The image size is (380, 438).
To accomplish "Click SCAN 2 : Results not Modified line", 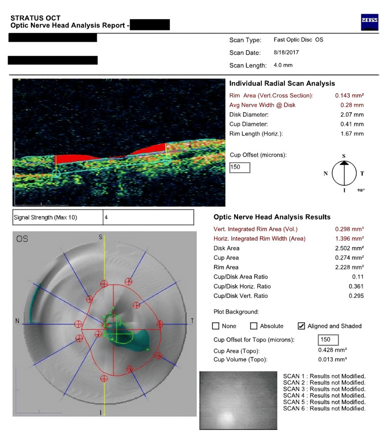I will (324, 383).
